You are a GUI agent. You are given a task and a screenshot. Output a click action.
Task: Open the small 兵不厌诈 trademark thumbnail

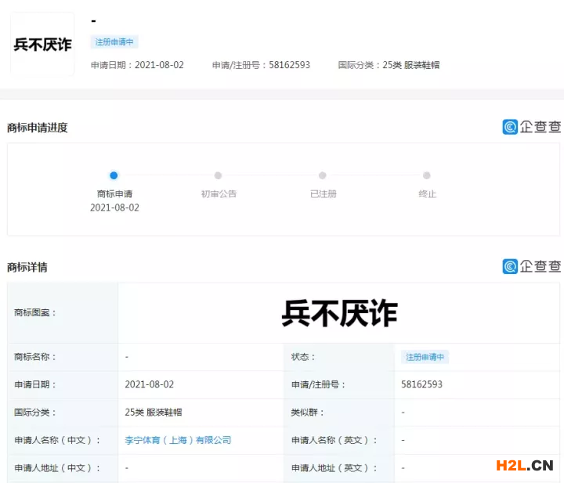click(x=42, y=45)
